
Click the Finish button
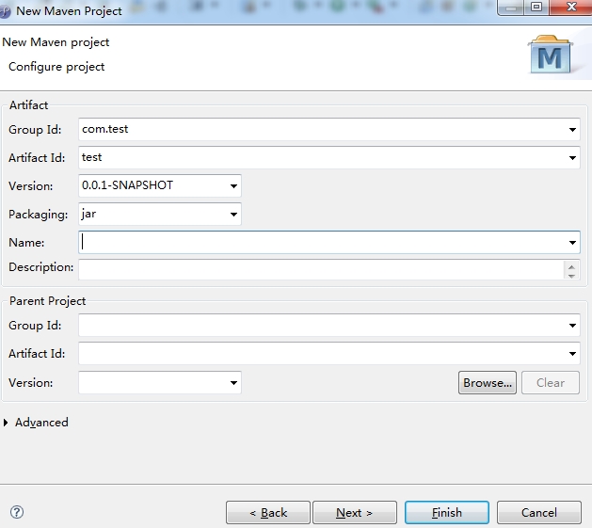tap(447, 513)
